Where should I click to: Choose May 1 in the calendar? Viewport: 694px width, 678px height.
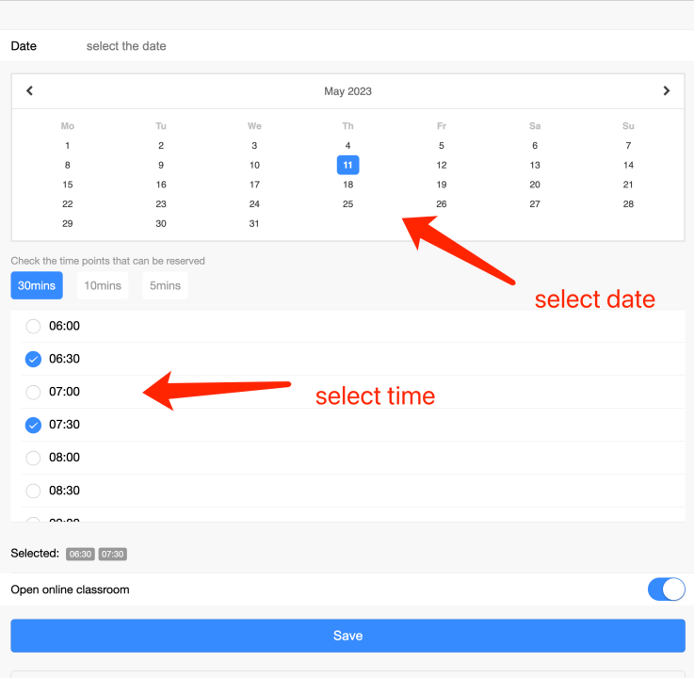pos(67,146)
